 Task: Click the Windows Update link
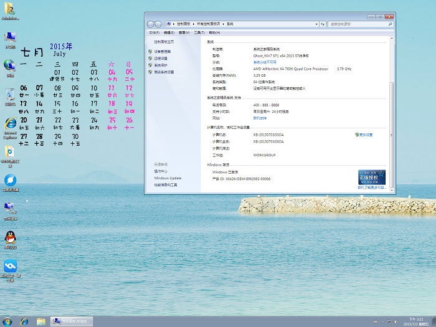pyautogui.click(x=168, y=178)
